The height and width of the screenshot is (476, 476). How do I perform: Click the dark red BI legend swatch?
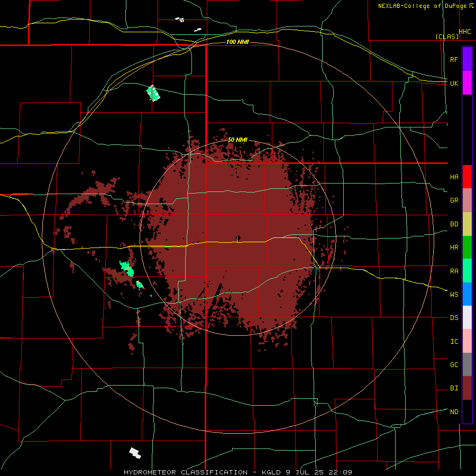coord(467,388)
